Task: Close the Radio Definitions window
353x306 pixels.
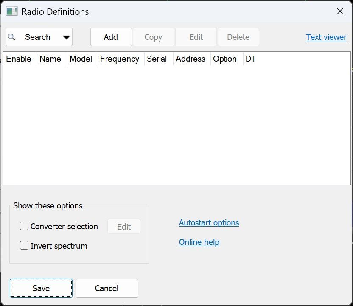Action: (340, 11)
